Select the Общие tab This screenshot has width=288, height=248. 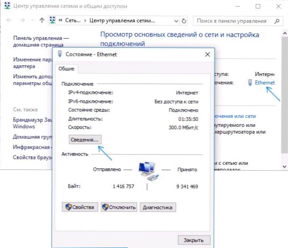coord(66,69)
